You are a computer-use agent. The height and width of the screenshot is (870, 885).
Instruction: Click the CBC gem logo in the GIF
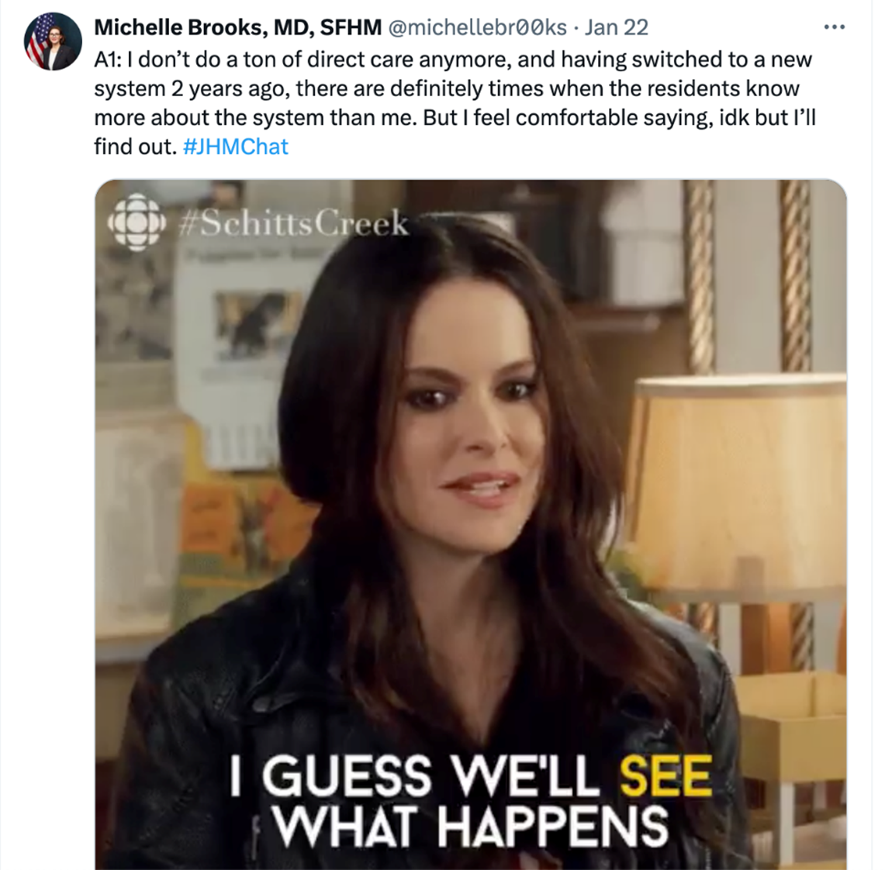(x=137, y=223)
